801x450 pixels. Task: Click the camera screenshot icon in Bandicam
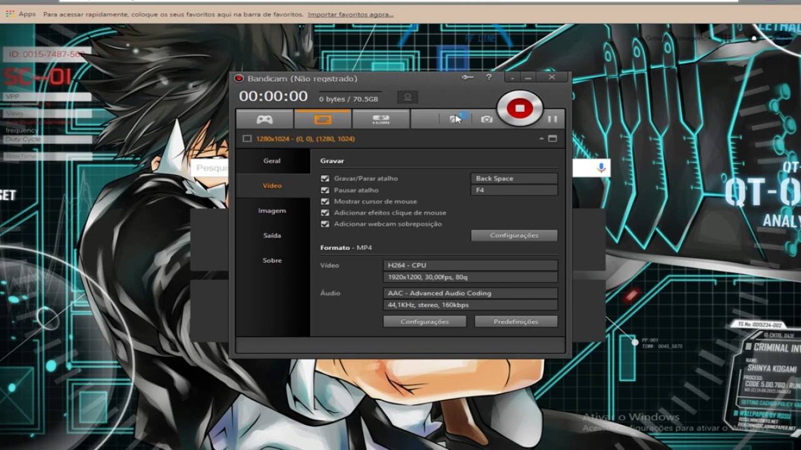click(486, 119)
